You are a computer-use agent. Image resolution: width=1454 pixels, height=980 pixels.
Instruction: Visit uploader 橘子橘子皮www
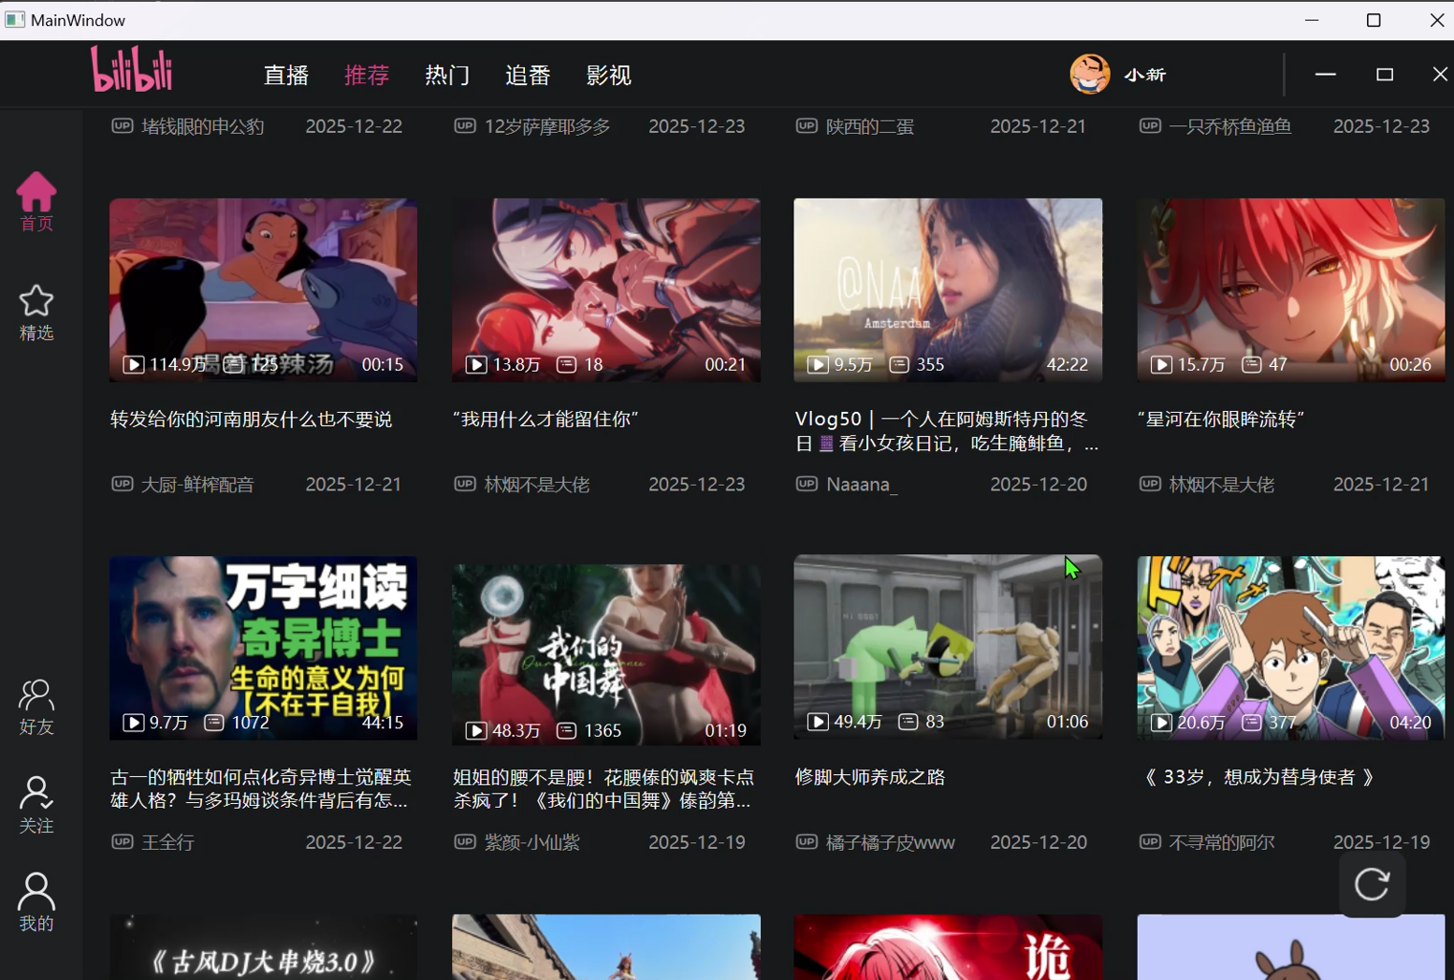pos(890,842)
